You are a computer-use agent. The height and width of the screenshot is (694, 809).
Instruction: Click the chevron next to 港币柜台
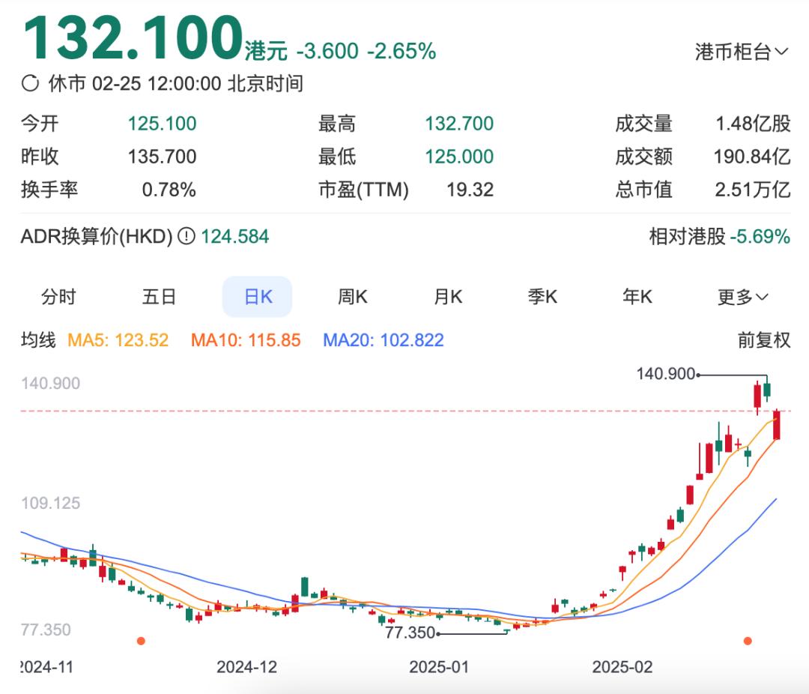(781, 52)
